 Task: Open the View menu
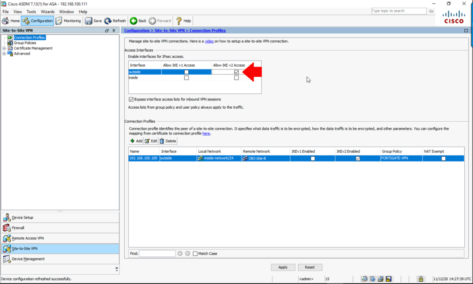click(18, 12)
